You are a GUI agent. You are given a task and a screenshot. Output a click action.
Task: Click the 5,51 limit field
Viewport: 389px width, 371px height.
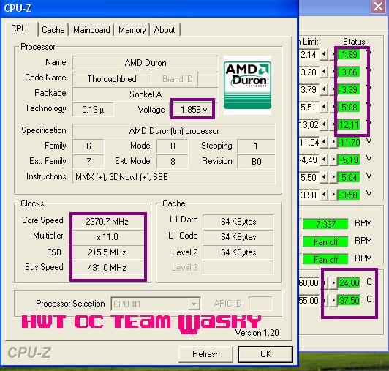[309, 107]
